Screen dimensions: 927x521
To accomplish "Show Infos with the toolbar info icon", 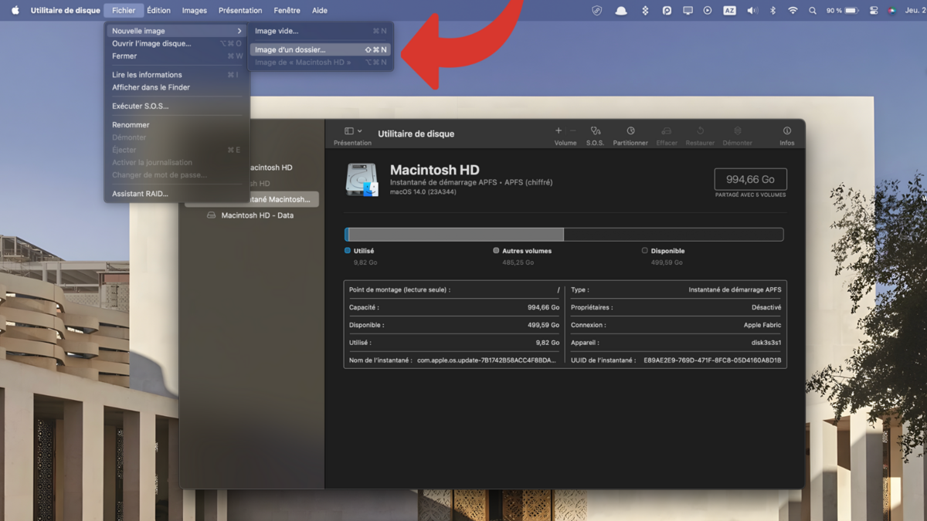I will [787, 131].
